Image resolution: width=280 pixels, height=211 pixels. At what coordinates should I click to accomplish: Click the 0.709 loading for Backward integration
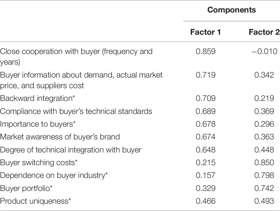pyautogui.click(x=205, y=98)
